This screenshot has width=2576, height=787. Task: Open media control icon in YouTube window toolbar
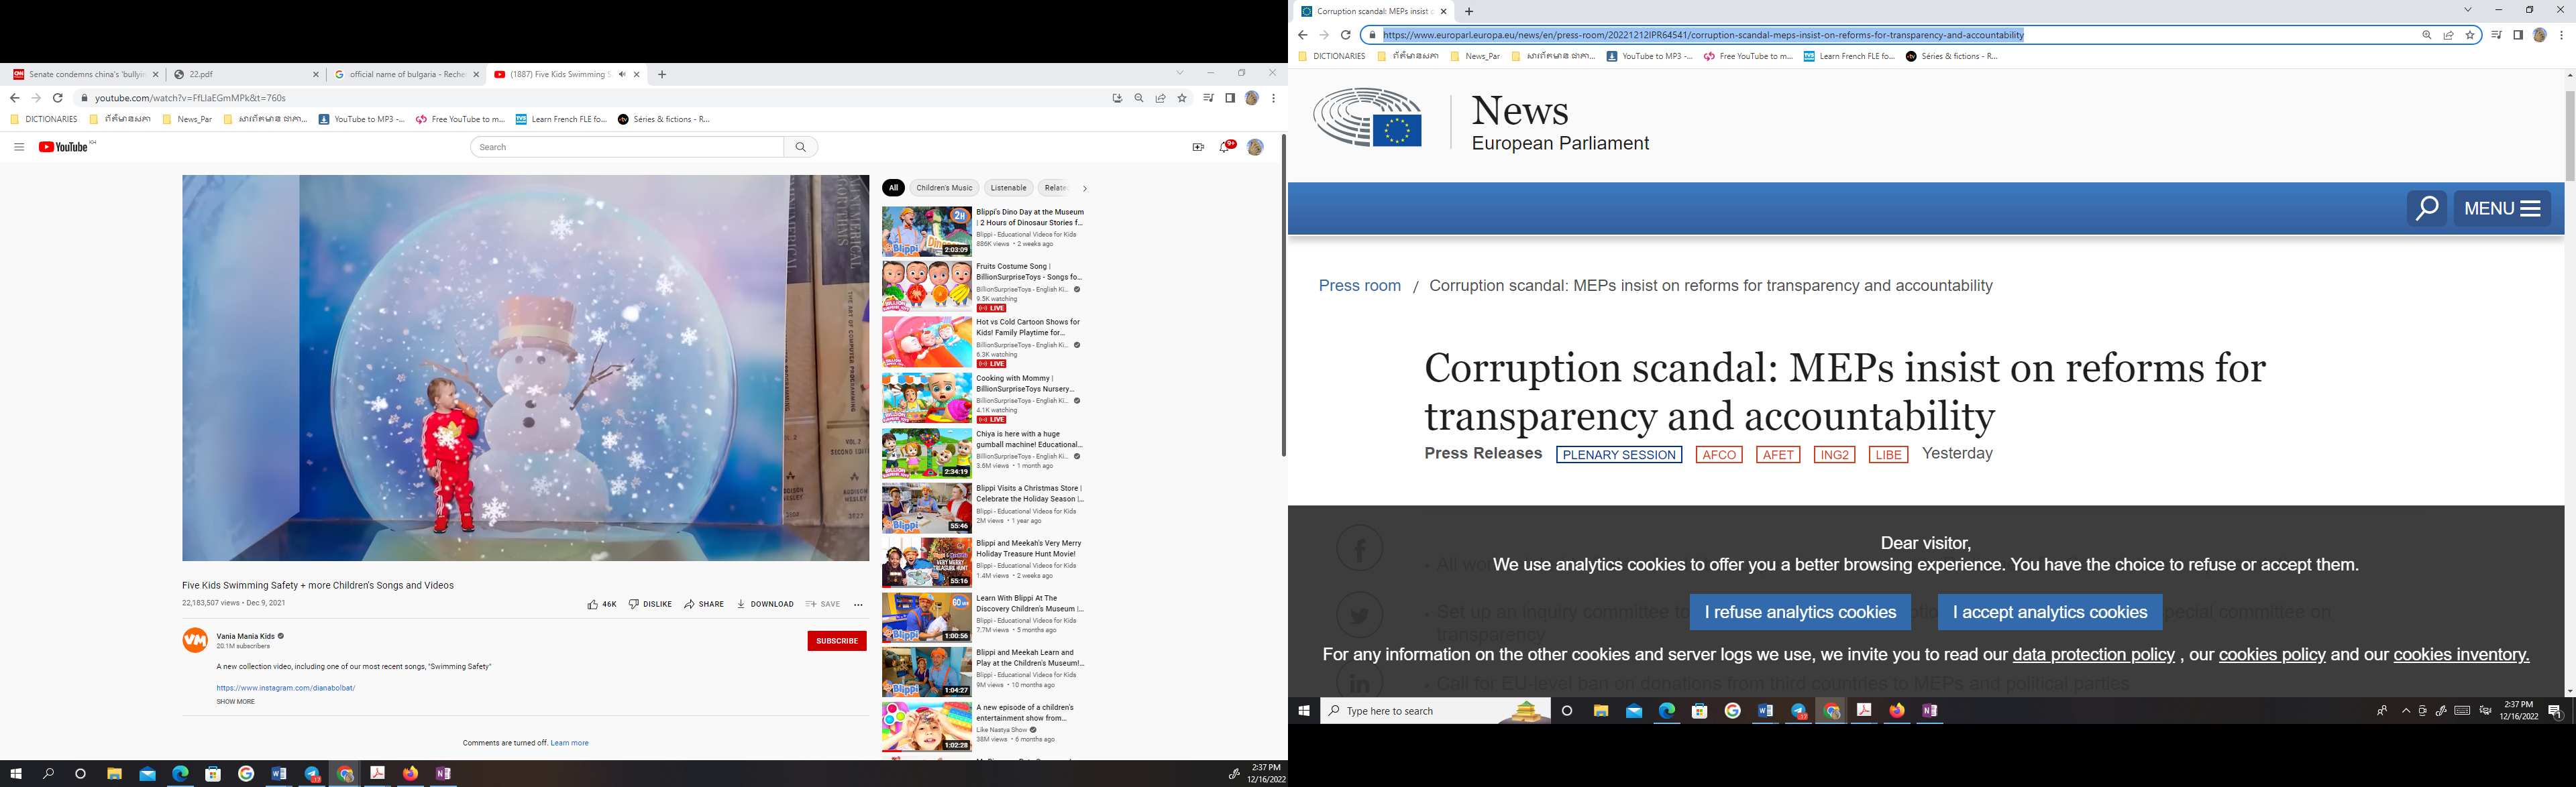[x=1208, y=98]
